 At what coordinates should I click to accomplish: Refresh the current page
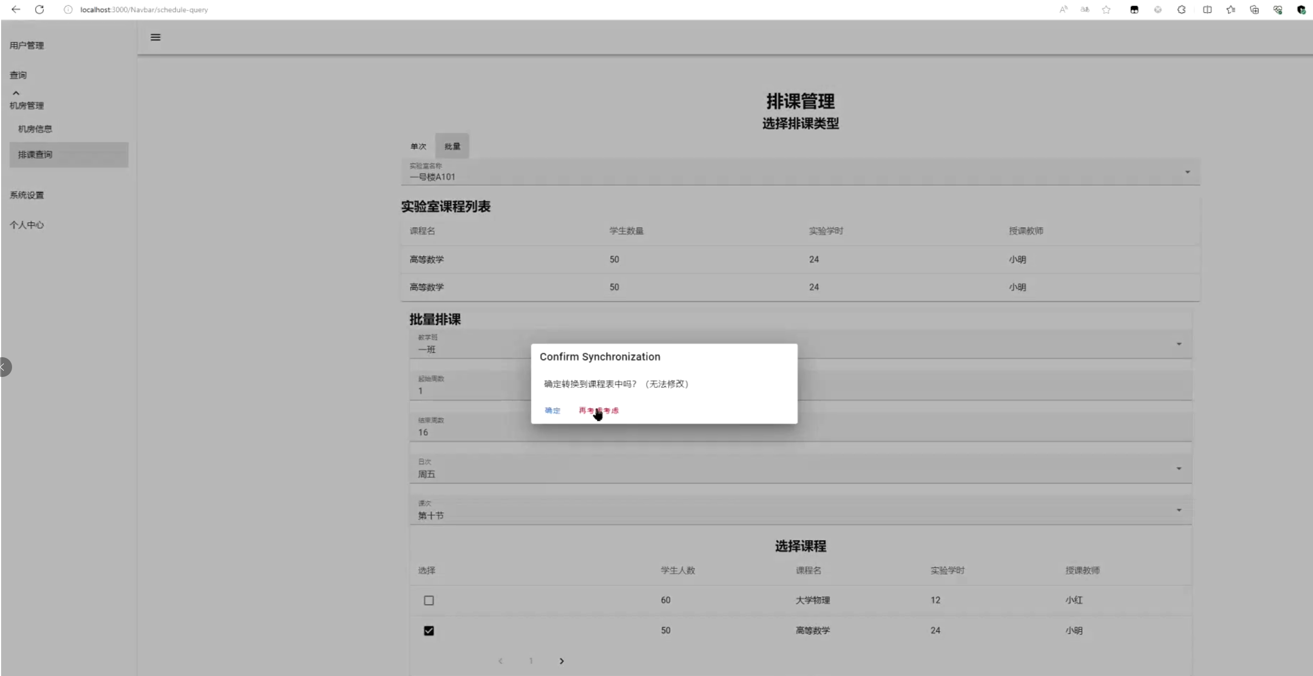tap(39, 9)
